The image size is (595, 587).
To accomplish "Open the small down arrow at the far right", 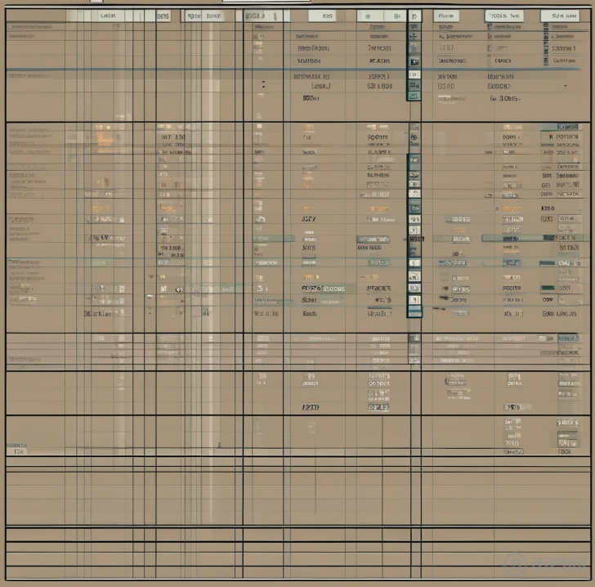I will [565, 85].
